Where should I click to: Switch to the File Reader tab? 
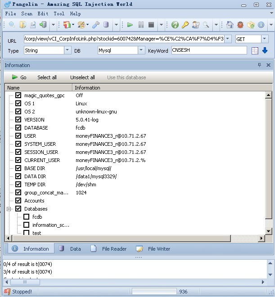pos(108,249)
